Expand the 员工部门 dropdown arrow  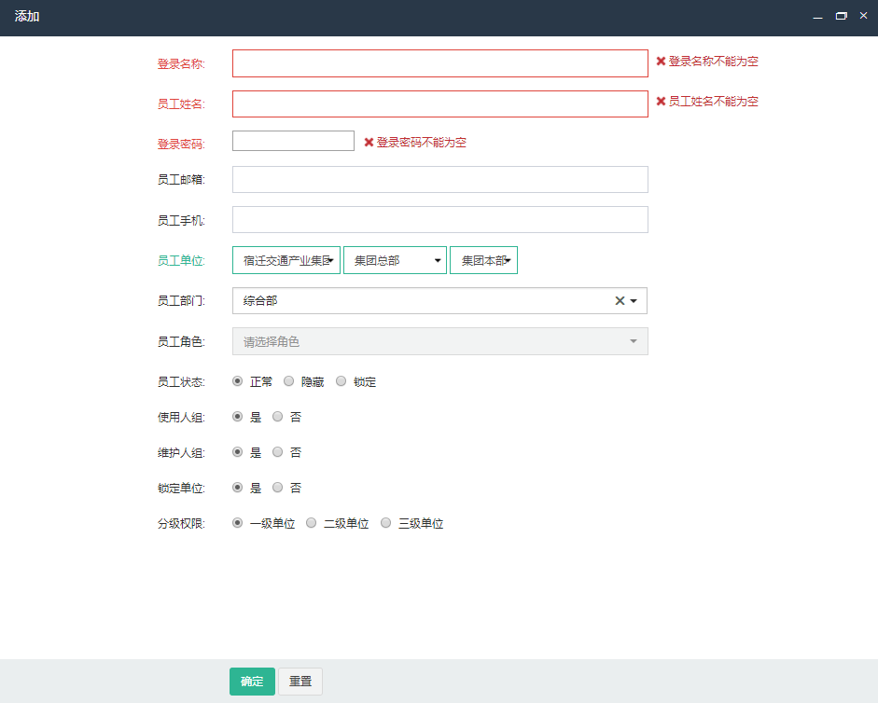(634, 301)
